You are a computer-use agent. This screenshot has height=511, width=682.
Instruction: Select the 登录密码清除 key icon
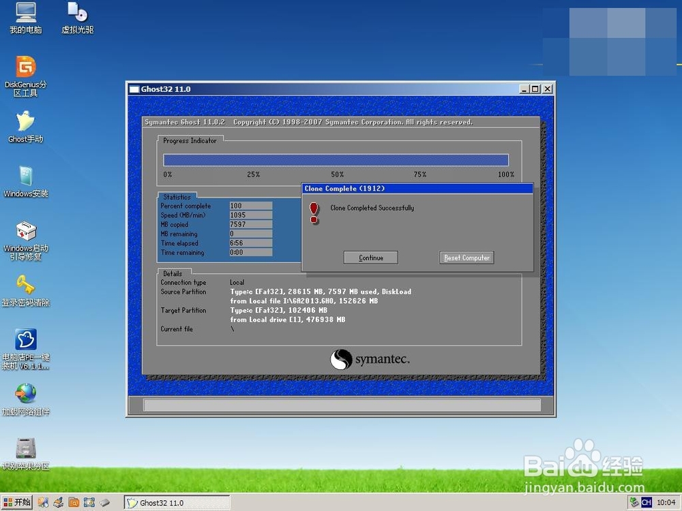[x=26, y=290]
